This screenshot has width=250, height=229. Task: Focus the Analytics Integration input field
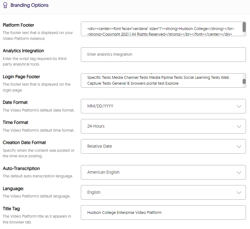(163, 54)
